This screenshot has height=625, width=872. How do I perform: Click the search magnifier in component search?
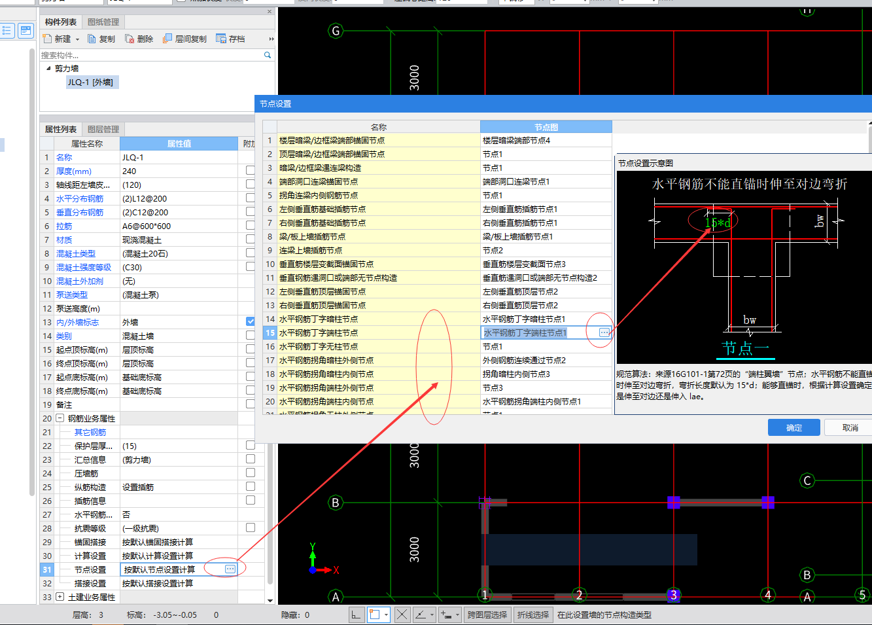(268, 55)
